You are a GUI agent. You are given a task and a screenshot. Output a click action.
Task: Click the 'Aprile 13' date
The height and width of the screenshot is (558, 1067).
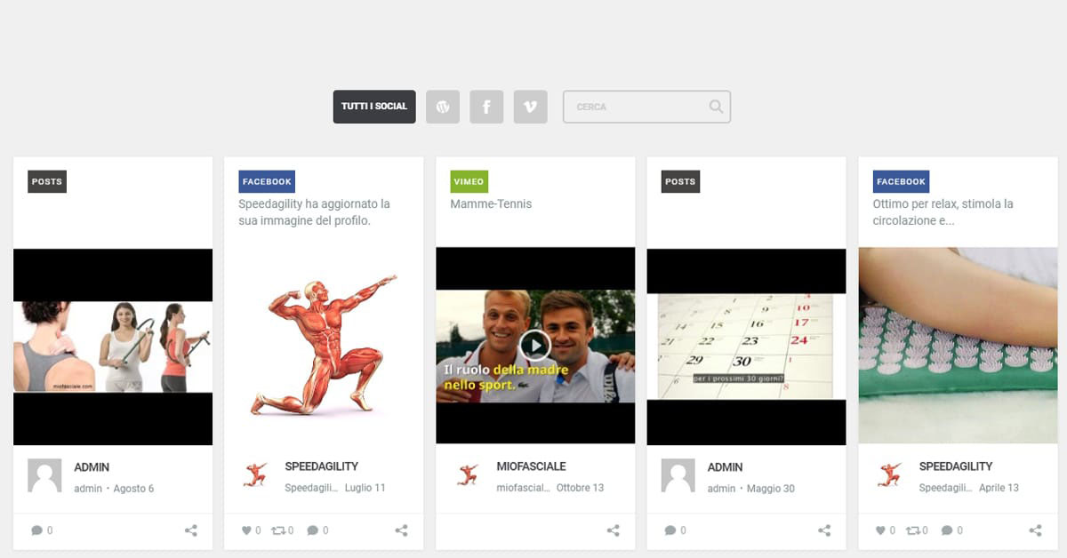tap(999, 488)
